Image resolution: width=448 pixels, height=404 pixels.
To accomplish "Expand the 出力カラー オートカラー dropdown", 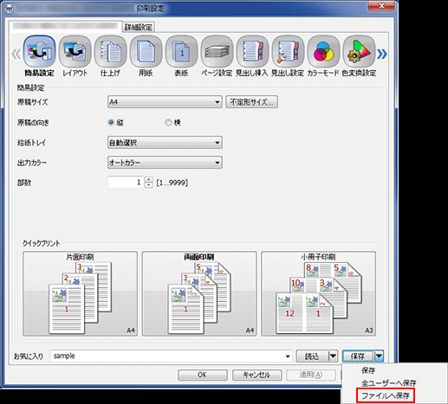I will (x=165, y=163).
